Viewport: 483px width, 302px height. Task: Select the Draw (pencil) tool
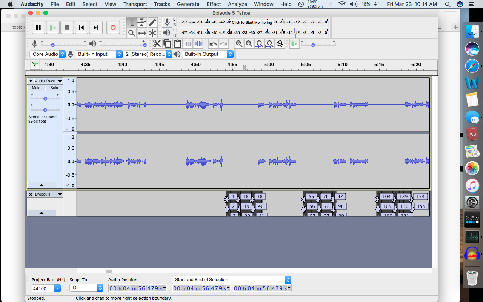(x=152, y=23)
